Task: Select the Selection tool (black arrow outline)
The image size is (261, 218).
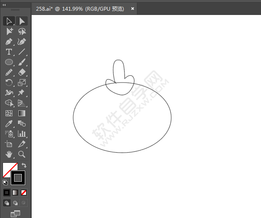Action: coord(9,21)
